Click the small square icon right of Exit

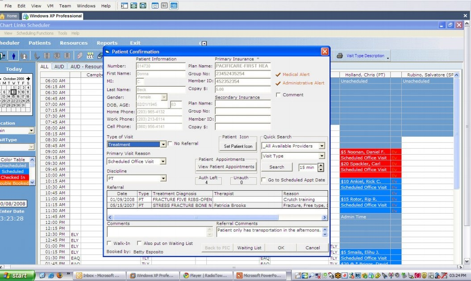coord(204,43)
